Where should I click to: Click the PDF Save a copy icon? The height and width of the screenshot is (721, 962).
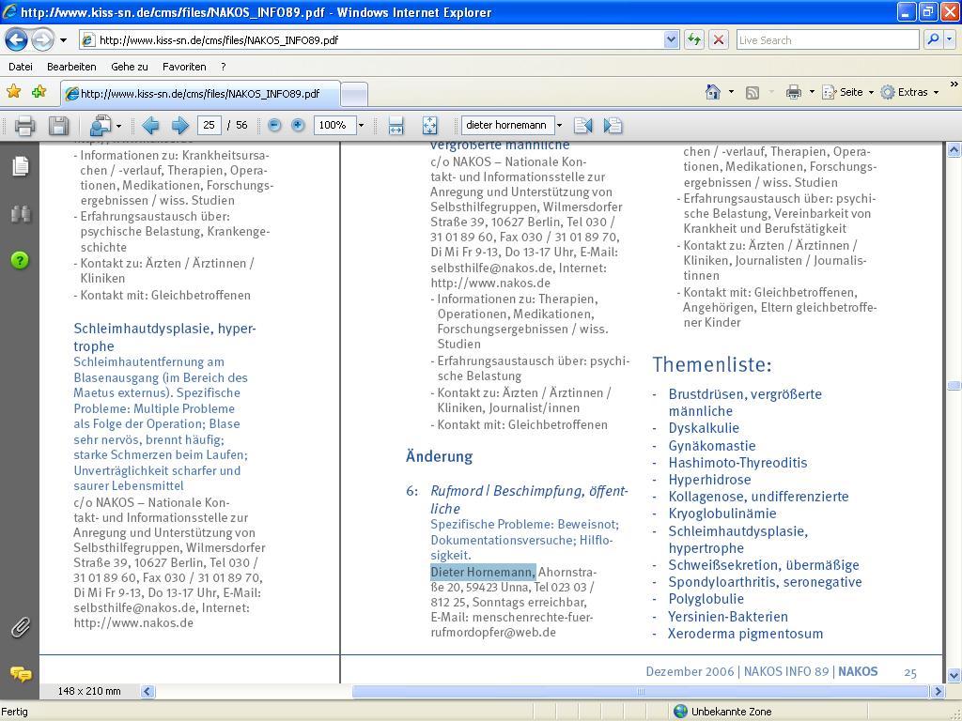[x=59, y=126]
